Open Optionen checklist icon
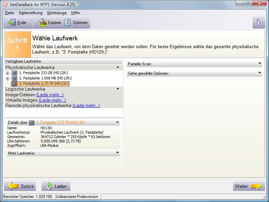Image resolution: width=269 pixels, height=202 pixels. [x=68, y=23]
